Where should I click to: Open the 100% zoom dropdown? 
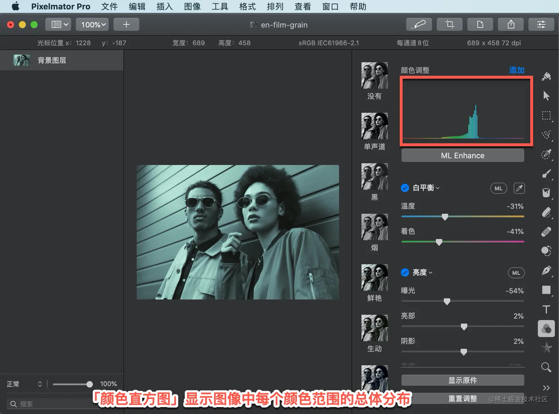tap(92, 24)
